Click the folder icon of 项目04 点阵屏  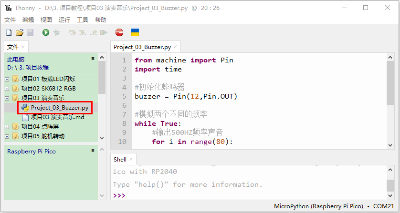tap(16, 127)
